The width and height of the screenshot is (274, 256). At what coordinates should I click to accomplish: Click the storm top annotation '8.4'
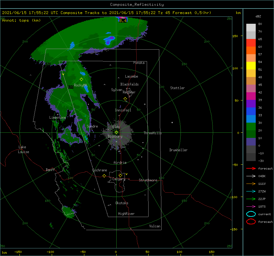[x=123, y=21]
